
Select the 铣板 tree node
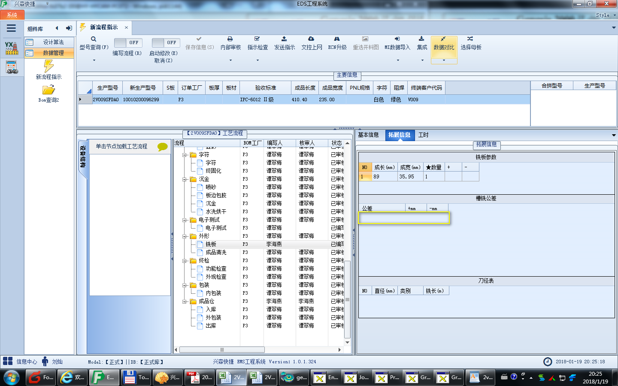(x=211, y=244)
